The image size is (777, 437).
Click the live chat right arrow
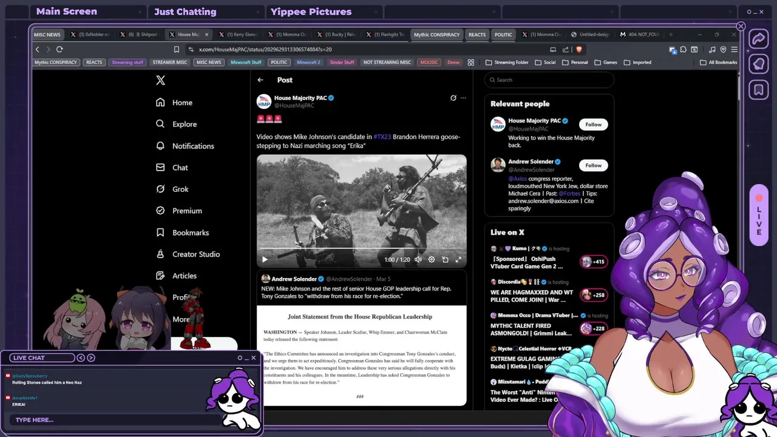coord(91,357)
